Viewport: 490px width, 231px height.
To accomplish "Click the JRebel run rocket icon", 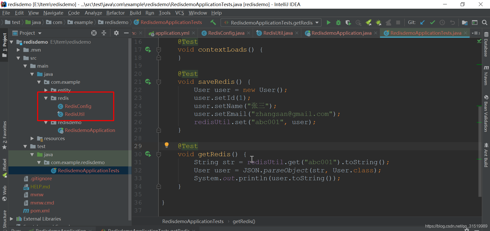I will click(368, 22).
